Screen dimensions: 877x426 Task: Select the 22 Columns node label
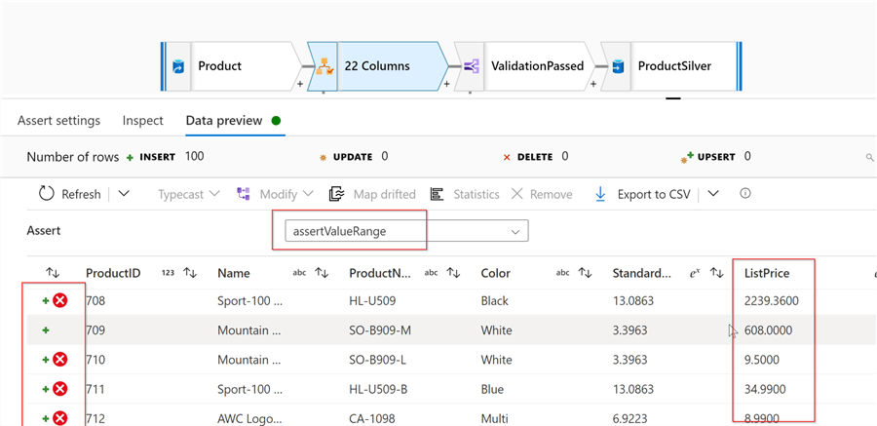(x=377, y=66)
